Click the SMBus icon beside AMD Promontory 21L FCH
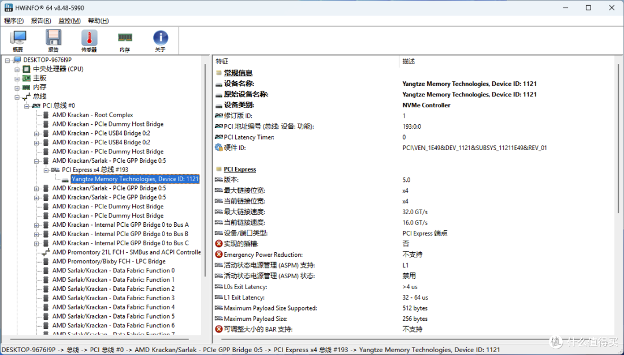 tap(46, 252)
